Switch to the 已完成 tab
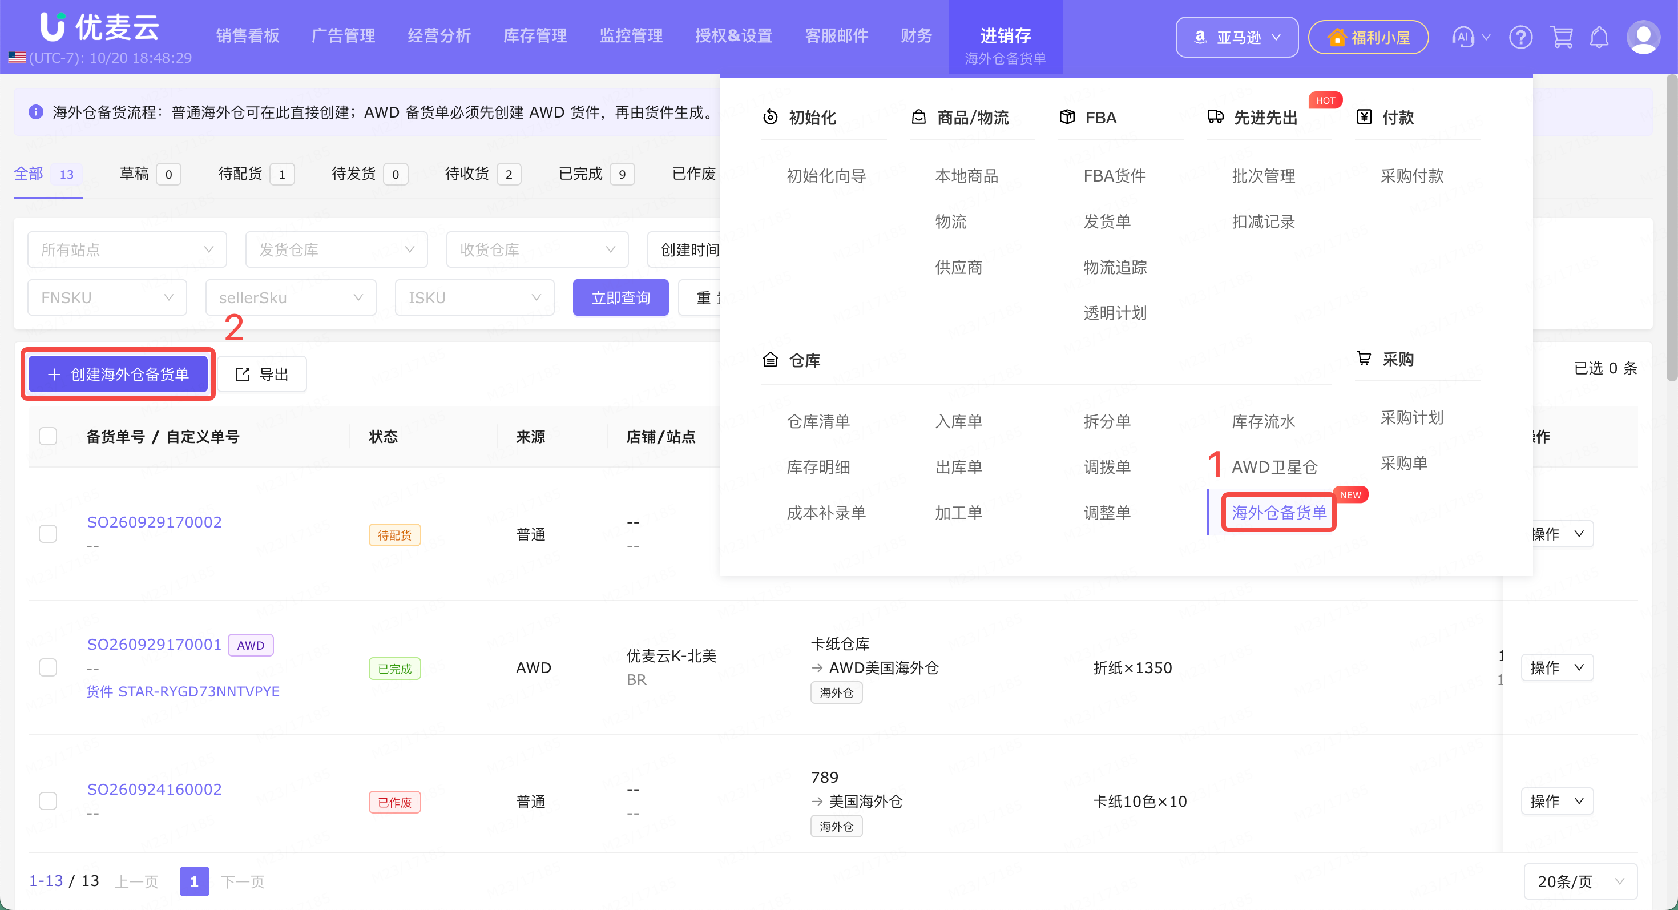The height and width of the screenshot is (910, 1678). [596, 174]
